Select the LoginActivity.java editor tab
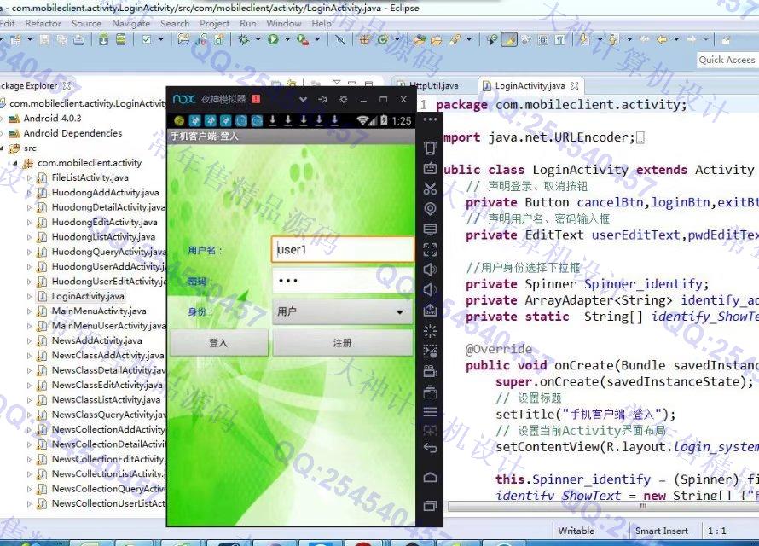The height and width of the screenshot is (546, 759). (529, 85)
